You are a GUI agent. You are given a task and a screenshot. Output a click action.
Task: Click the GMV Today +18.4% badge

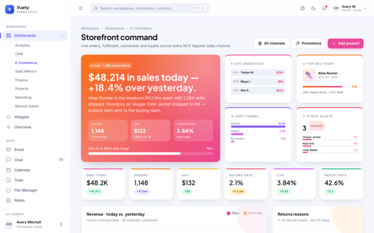94,191
